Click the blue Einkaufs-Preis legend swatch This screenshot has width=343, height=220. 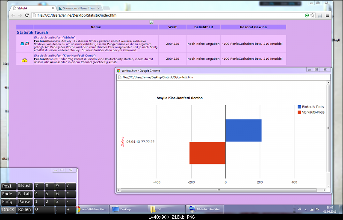[x=299, y=107]
